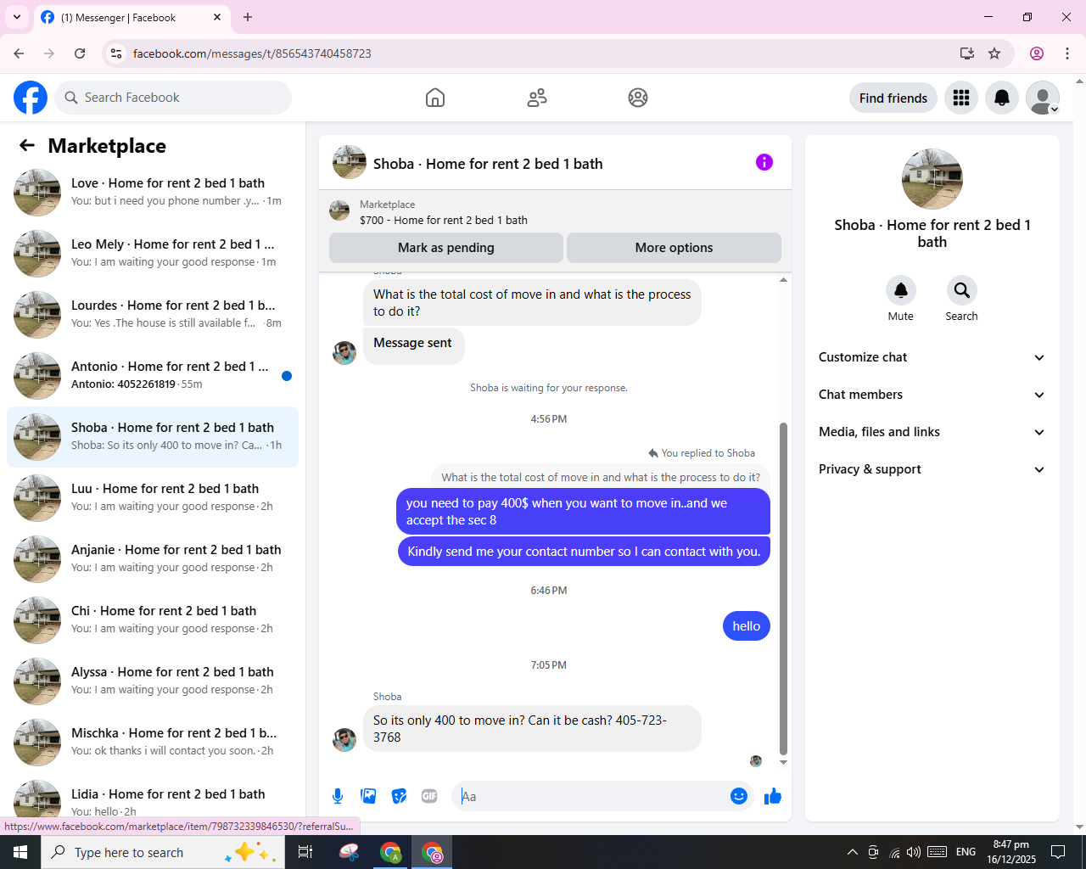Open the Mischka conversation

[153, 743]
